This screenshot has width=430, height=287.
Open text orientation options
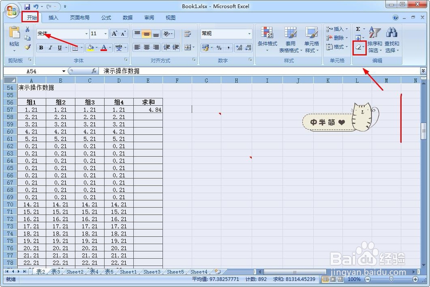[x=168, y=34]
